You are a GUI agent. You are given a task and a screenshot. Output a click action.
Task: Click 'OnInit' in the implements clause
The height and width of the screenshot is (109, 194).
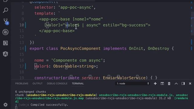click(136, 48)
